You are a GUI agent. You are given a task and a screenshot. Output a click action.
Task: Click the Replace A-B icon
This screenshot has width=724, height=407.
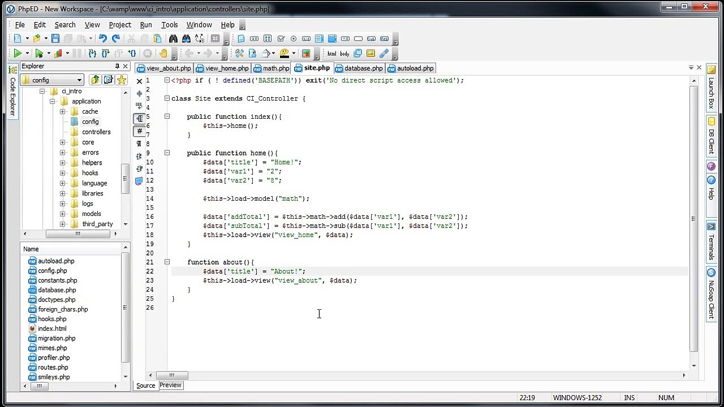pyautogui.click(x=199, y=38)
